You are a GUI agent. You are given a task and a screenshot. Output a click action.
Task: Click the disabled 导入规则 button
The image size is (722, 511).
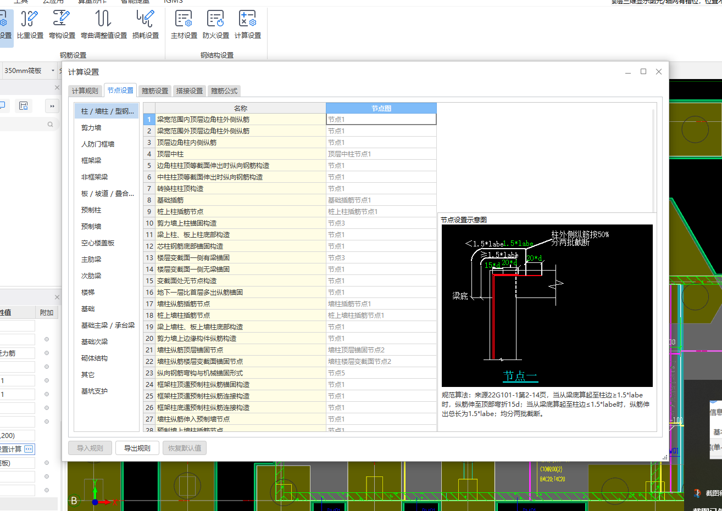click(x=90, y=448)
